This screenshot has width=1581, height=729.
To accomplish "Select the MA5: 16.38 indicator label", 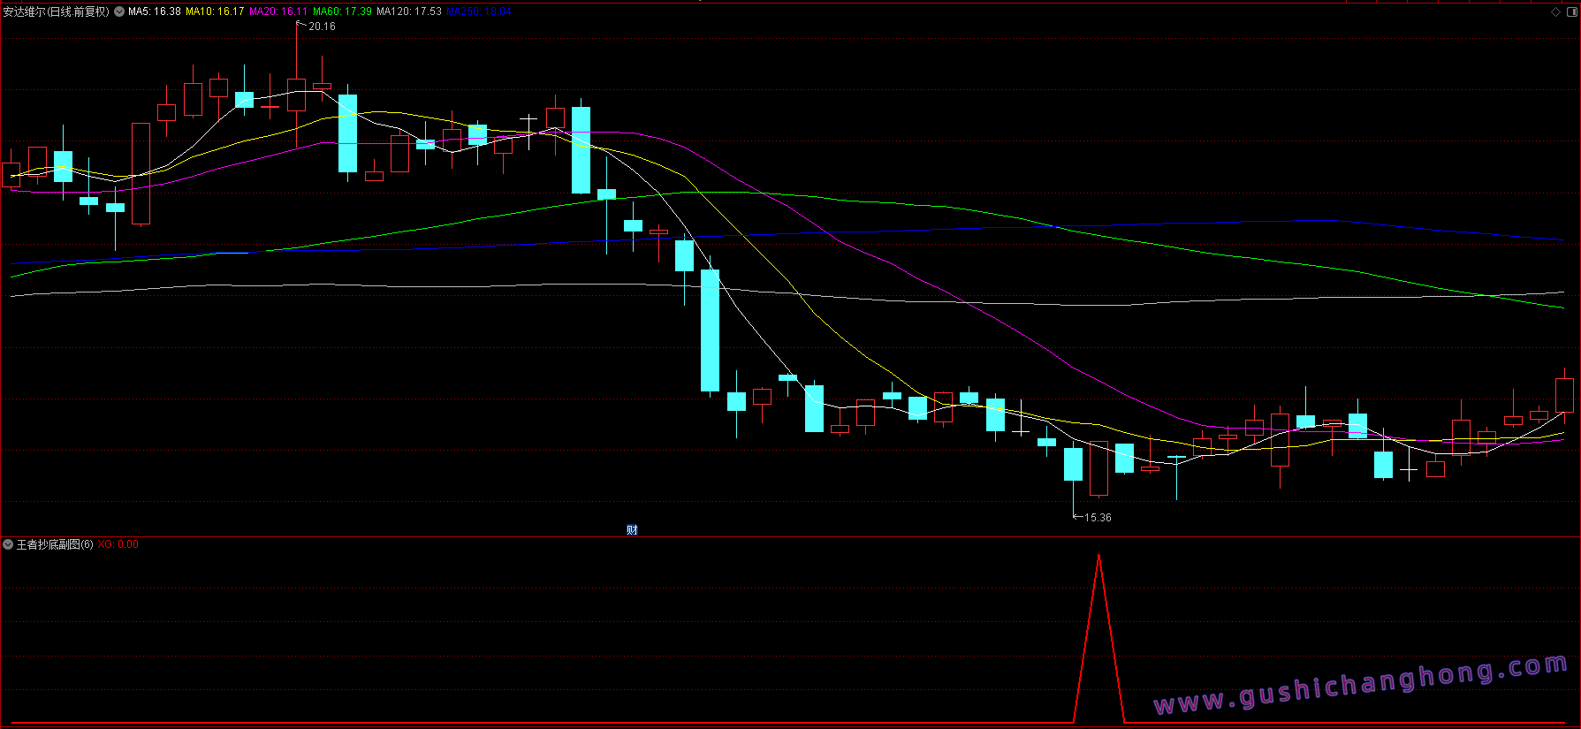I will (155, 11).
